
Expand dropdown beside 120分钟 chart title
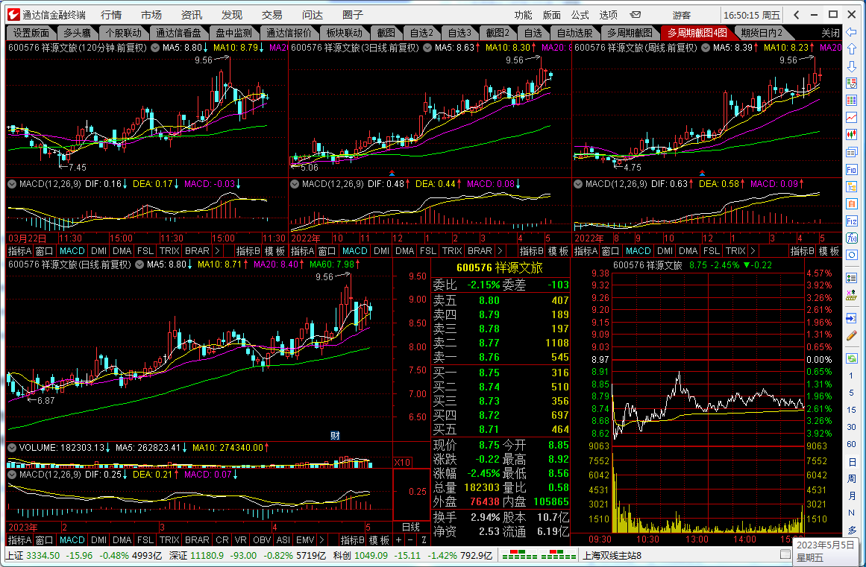click(x=155, y=48)
